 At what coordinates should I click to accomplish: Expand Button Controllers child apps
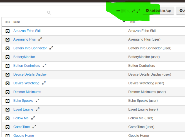pos(45,65)
